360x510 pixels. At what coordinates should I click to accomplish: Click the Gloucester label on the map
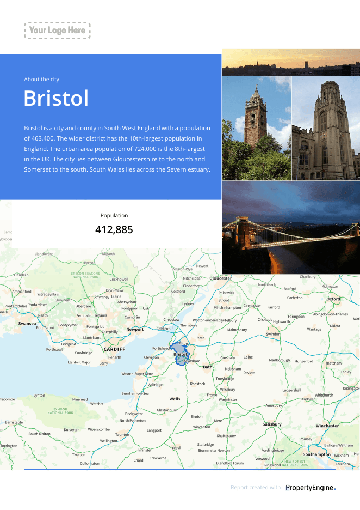click(x=221, y=278)
